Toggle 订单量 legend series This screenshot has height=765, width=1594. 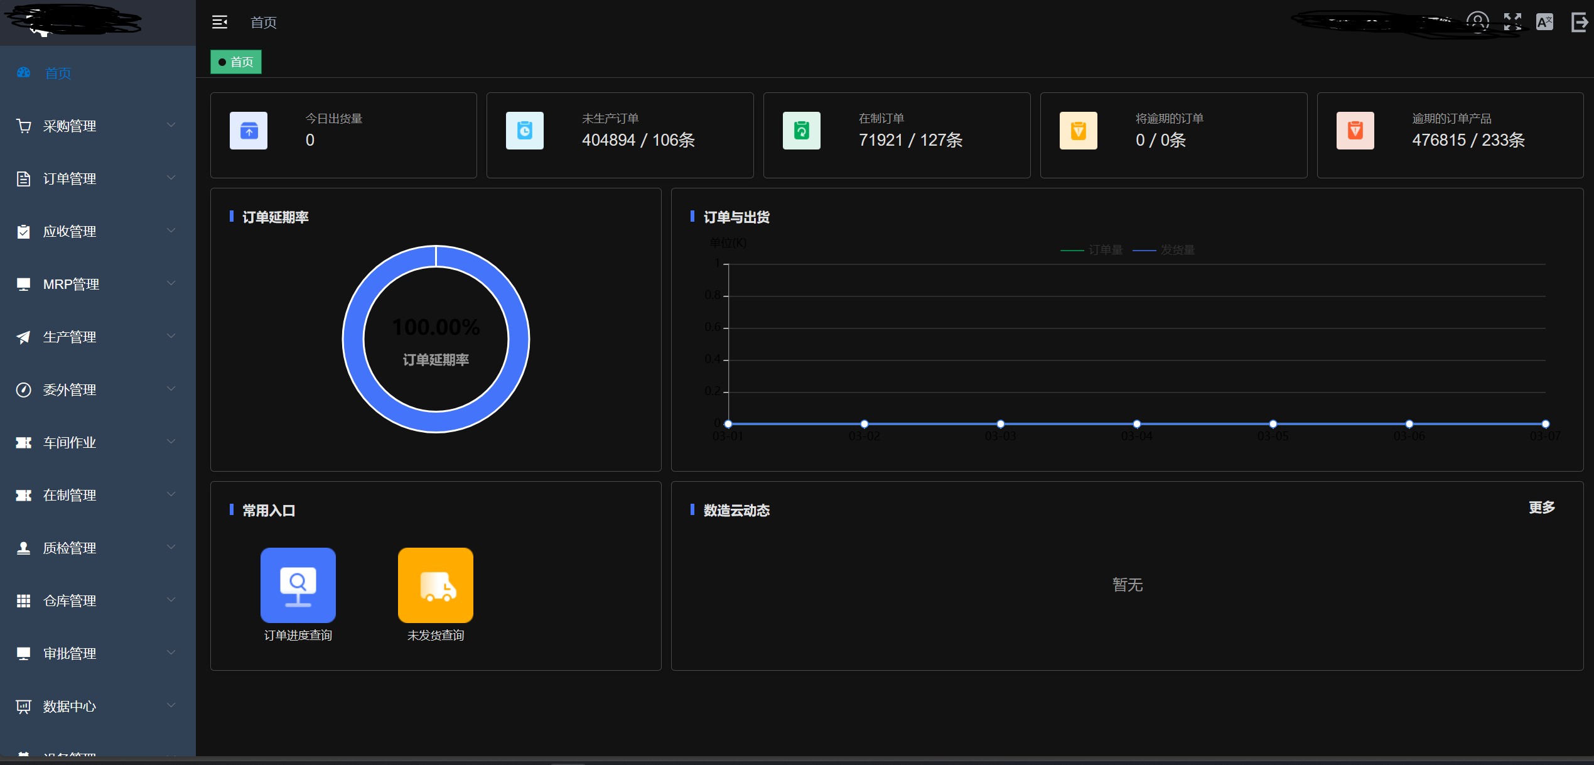tap(1092, 250)
